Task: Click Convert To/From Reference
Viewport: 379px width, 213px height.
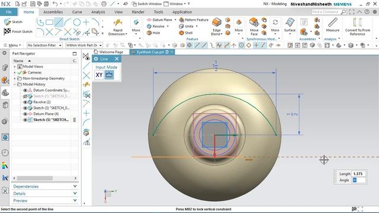Action: coord(358,27)
